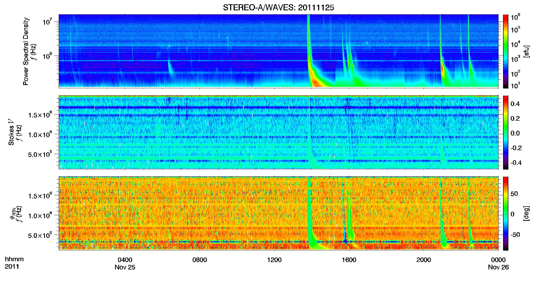Image resolution: width=557 pixels, height=287 pixels.
Task: Click the 1200 time axis label
Action: [x=274, y=260]
